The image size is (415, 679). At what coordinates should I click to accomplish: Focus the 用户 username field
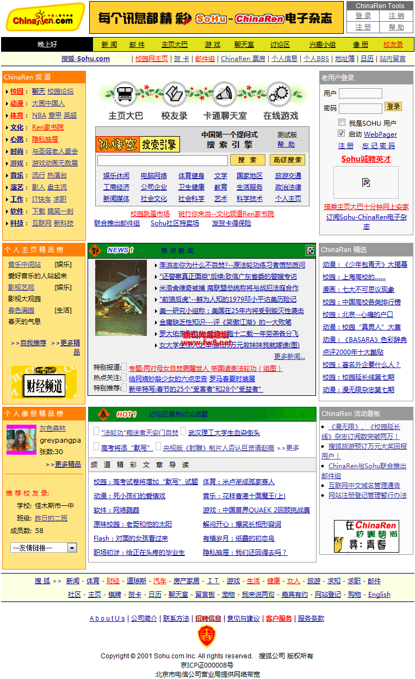[361, 94]
